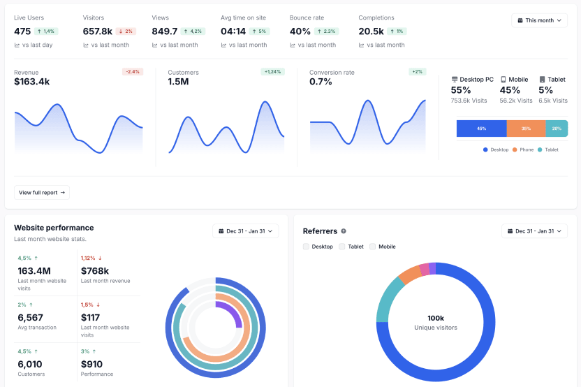This screenshot has width=581, height=387.
Task: Click the Revenue -2.4% change badge
Action: tap(132, 71)
